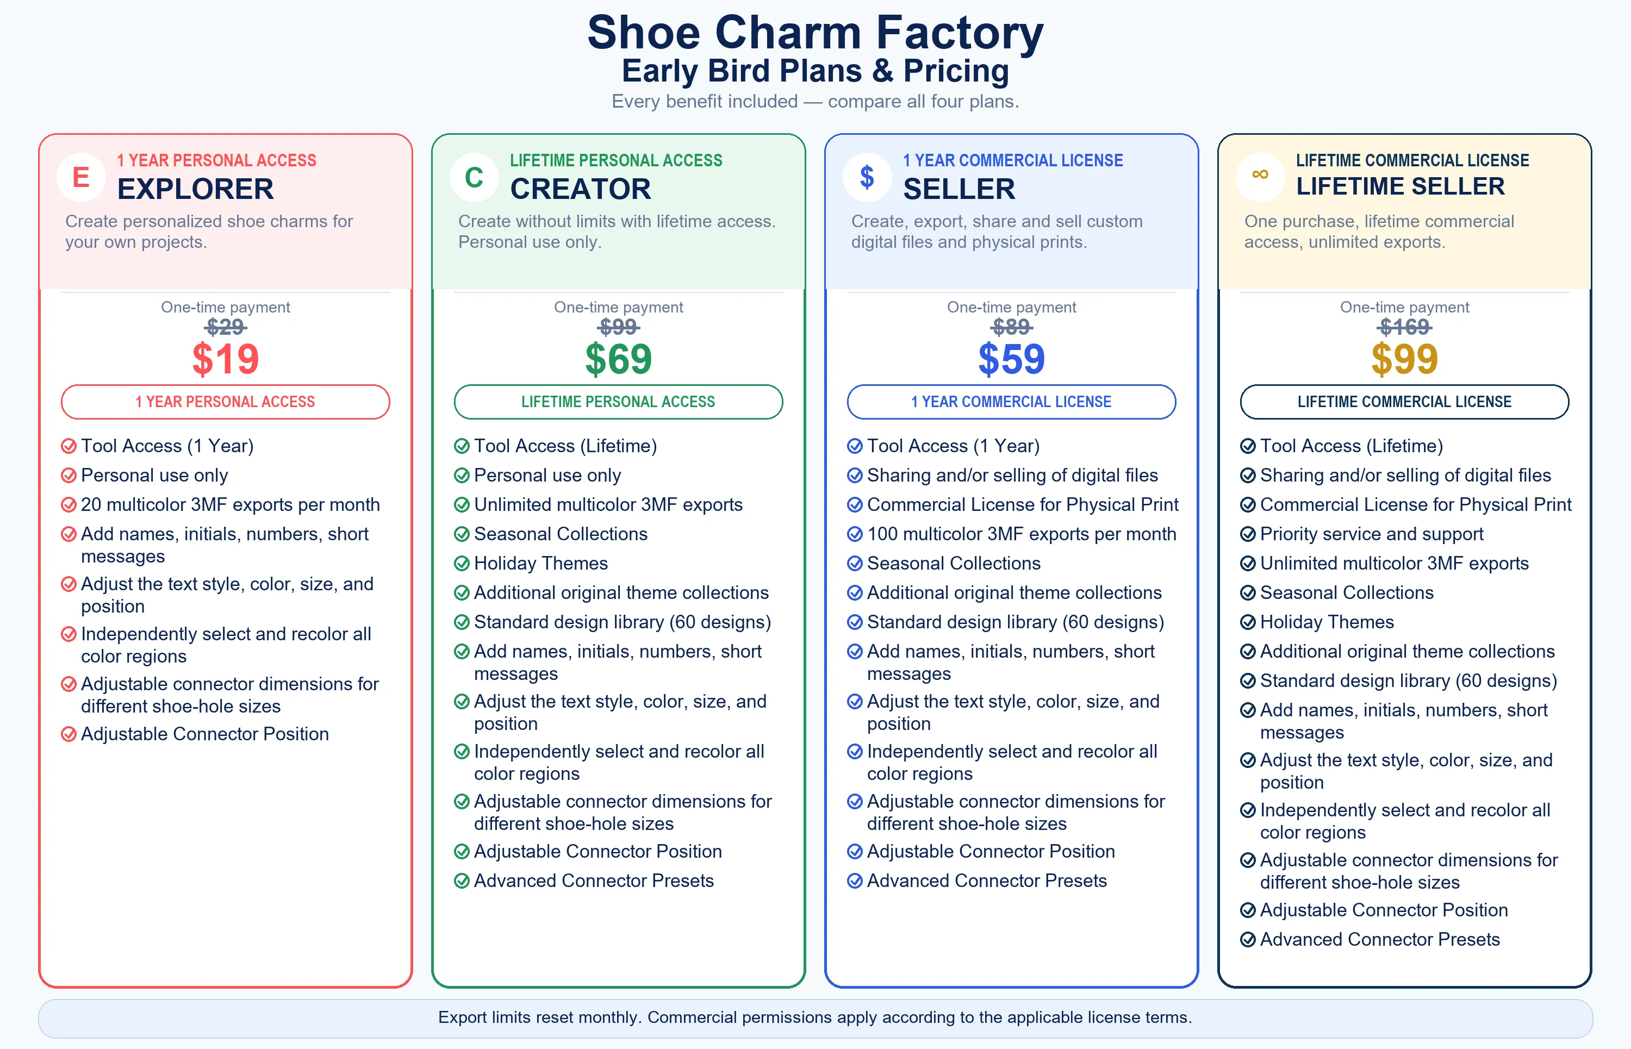
Task: Select the "1 YEAR PERSONAL ACCESS" button
Action: [x=226, y=402]
